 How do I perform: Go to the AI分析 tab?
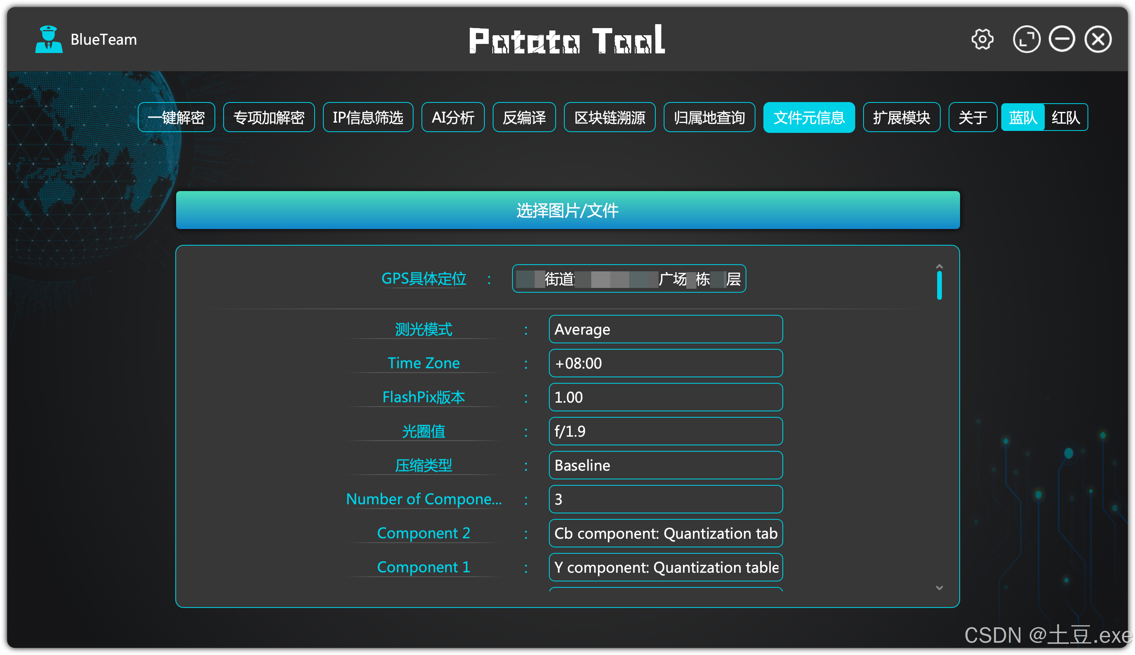point(453,117)
